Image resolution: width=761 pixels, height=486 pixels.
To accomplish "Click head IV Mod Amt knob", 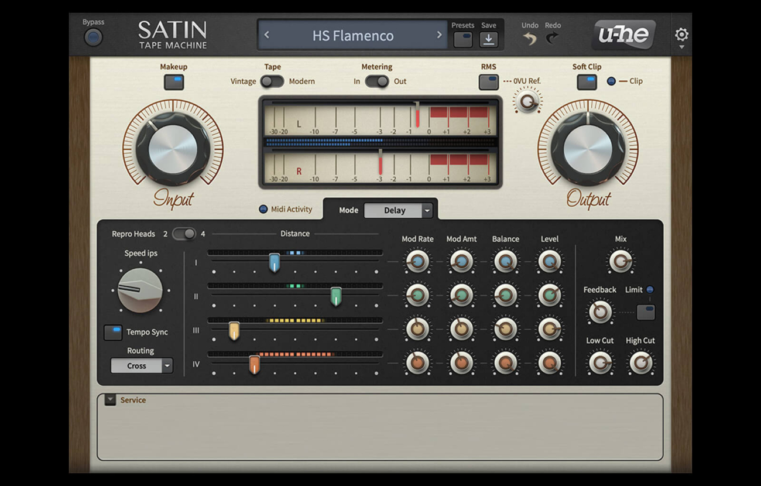I will 461,364.
